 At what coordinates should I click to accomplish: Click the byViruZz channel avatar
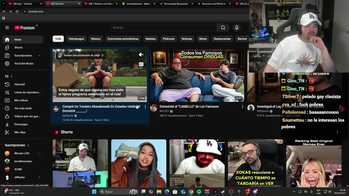click(x=56, y=108)
